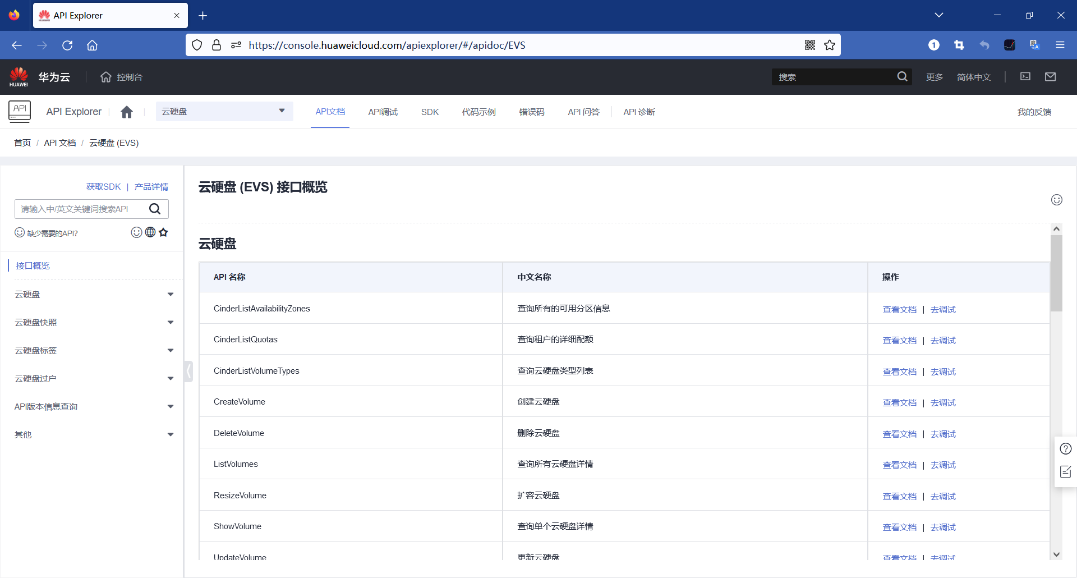Click the translate extension icon
The height and width of the screenshot is (578, 1077).
point(1035,45)
